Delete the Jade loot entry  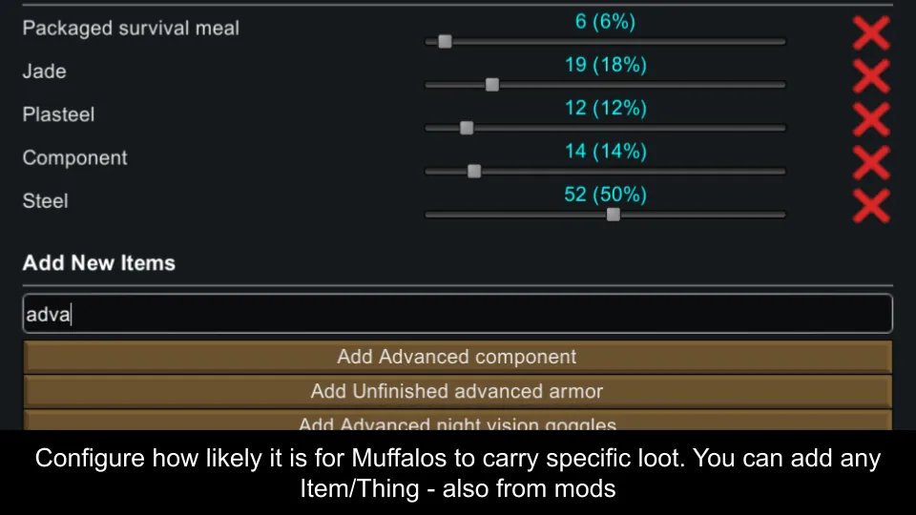(x=870, y=76)
